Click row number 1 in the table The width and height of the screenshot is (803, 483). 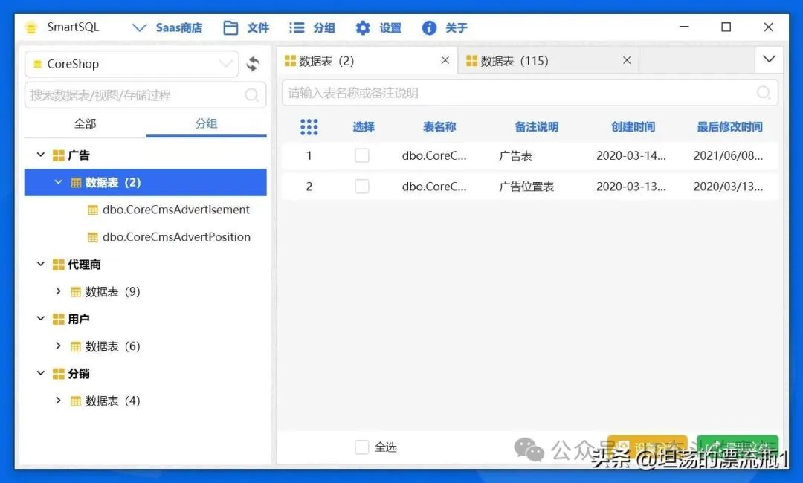[309, 155]
